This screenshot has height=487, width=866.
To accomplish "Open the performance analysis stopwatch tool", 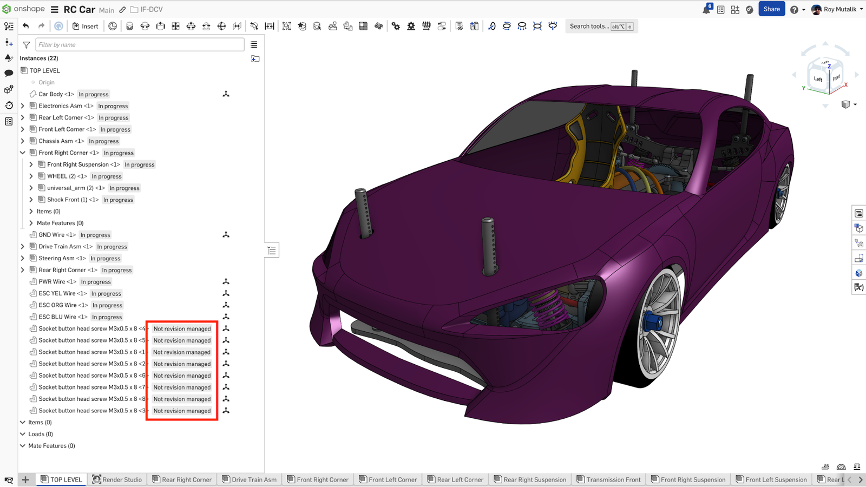I will tap(8, 106).
